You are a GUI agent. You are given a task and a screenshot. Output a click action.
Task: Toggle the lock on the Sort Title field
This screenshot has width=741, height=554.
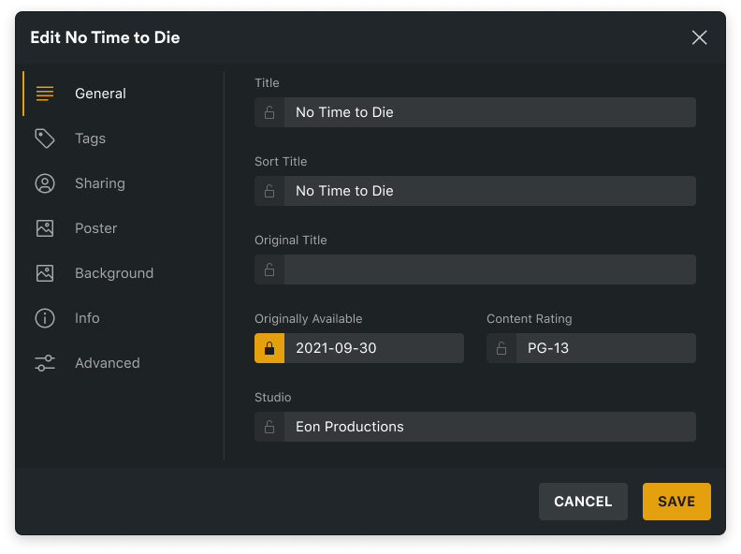[269, 191]
